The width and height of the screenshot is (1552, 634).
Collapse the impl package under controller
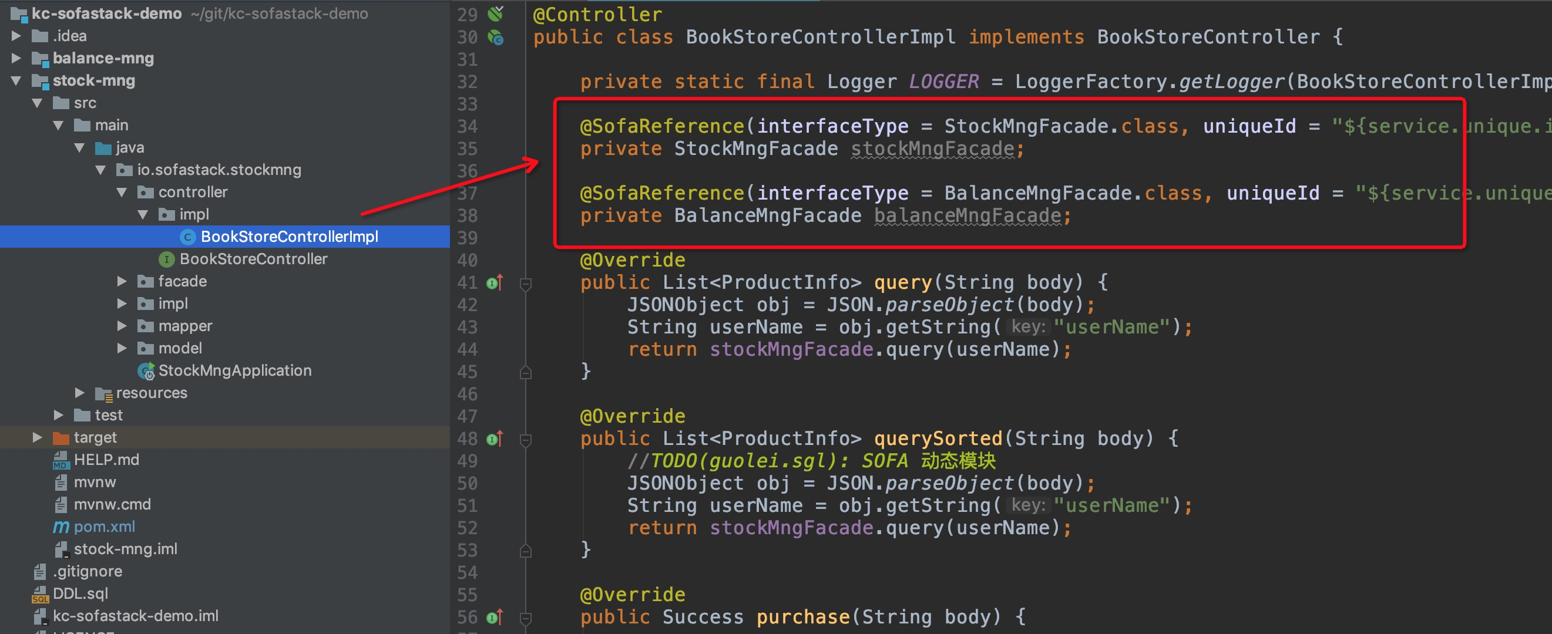pyautogui.click(x=143, y=215)
